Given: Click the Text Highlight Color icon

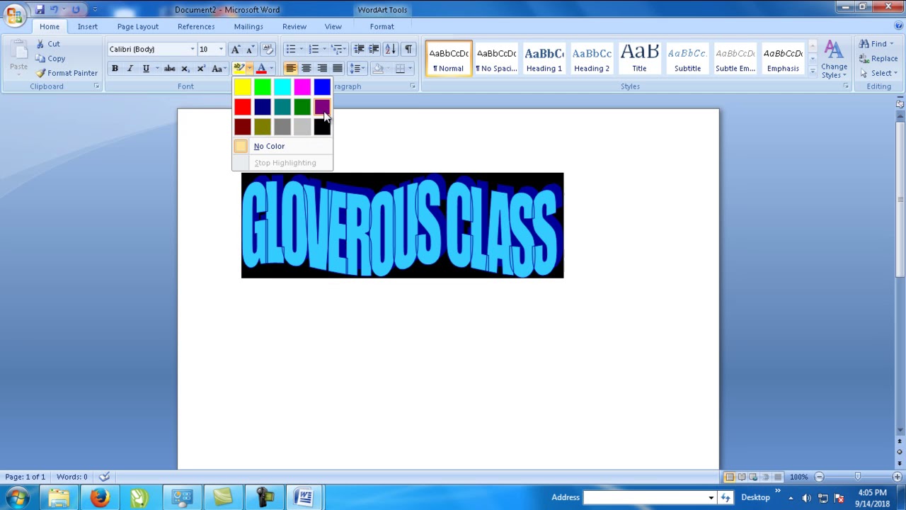Looking at the screenshot, I should pos(239,69).
